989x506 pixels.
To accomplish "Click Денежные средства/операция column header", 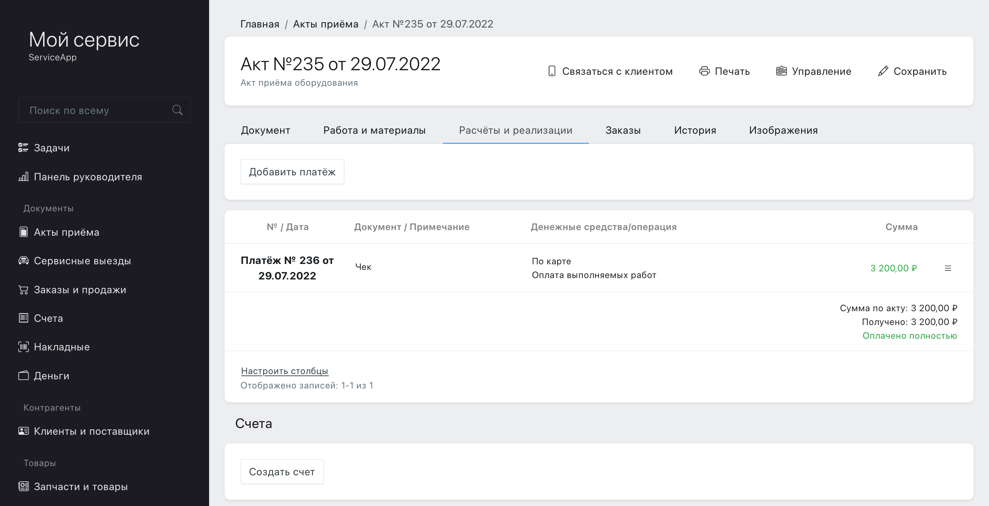I will click(x=604, y=227).
